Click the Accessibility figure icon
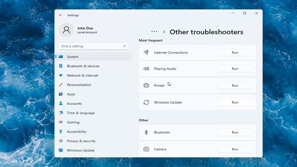 point(61,131)
